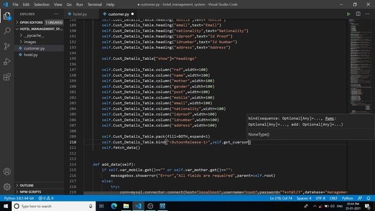Change CRLF end of line sequence
375x211 pixels.
point(333,198)
